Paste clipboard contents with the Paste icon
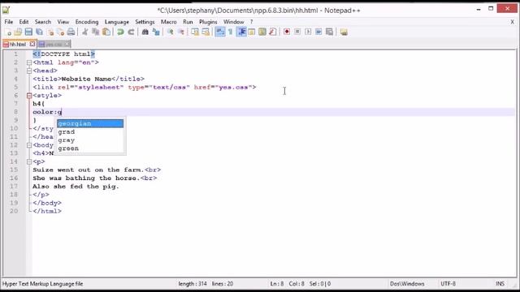 tap(106, 32)
